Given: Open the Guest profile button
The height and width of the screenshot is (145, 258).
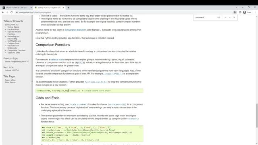Looking at the screenshot, I should [x=247, y=12].
